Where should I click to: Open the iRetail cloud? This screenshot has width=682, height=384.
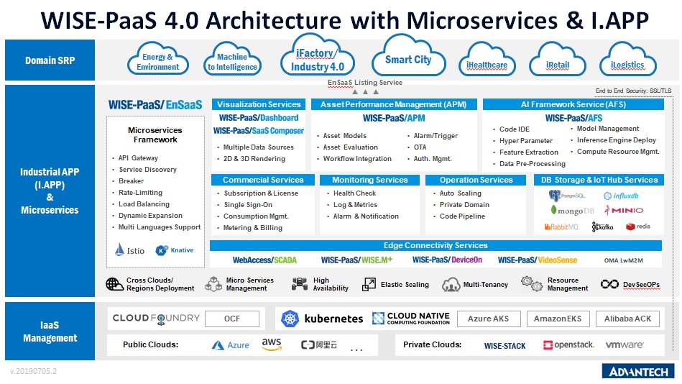click(x=557, y=60)
